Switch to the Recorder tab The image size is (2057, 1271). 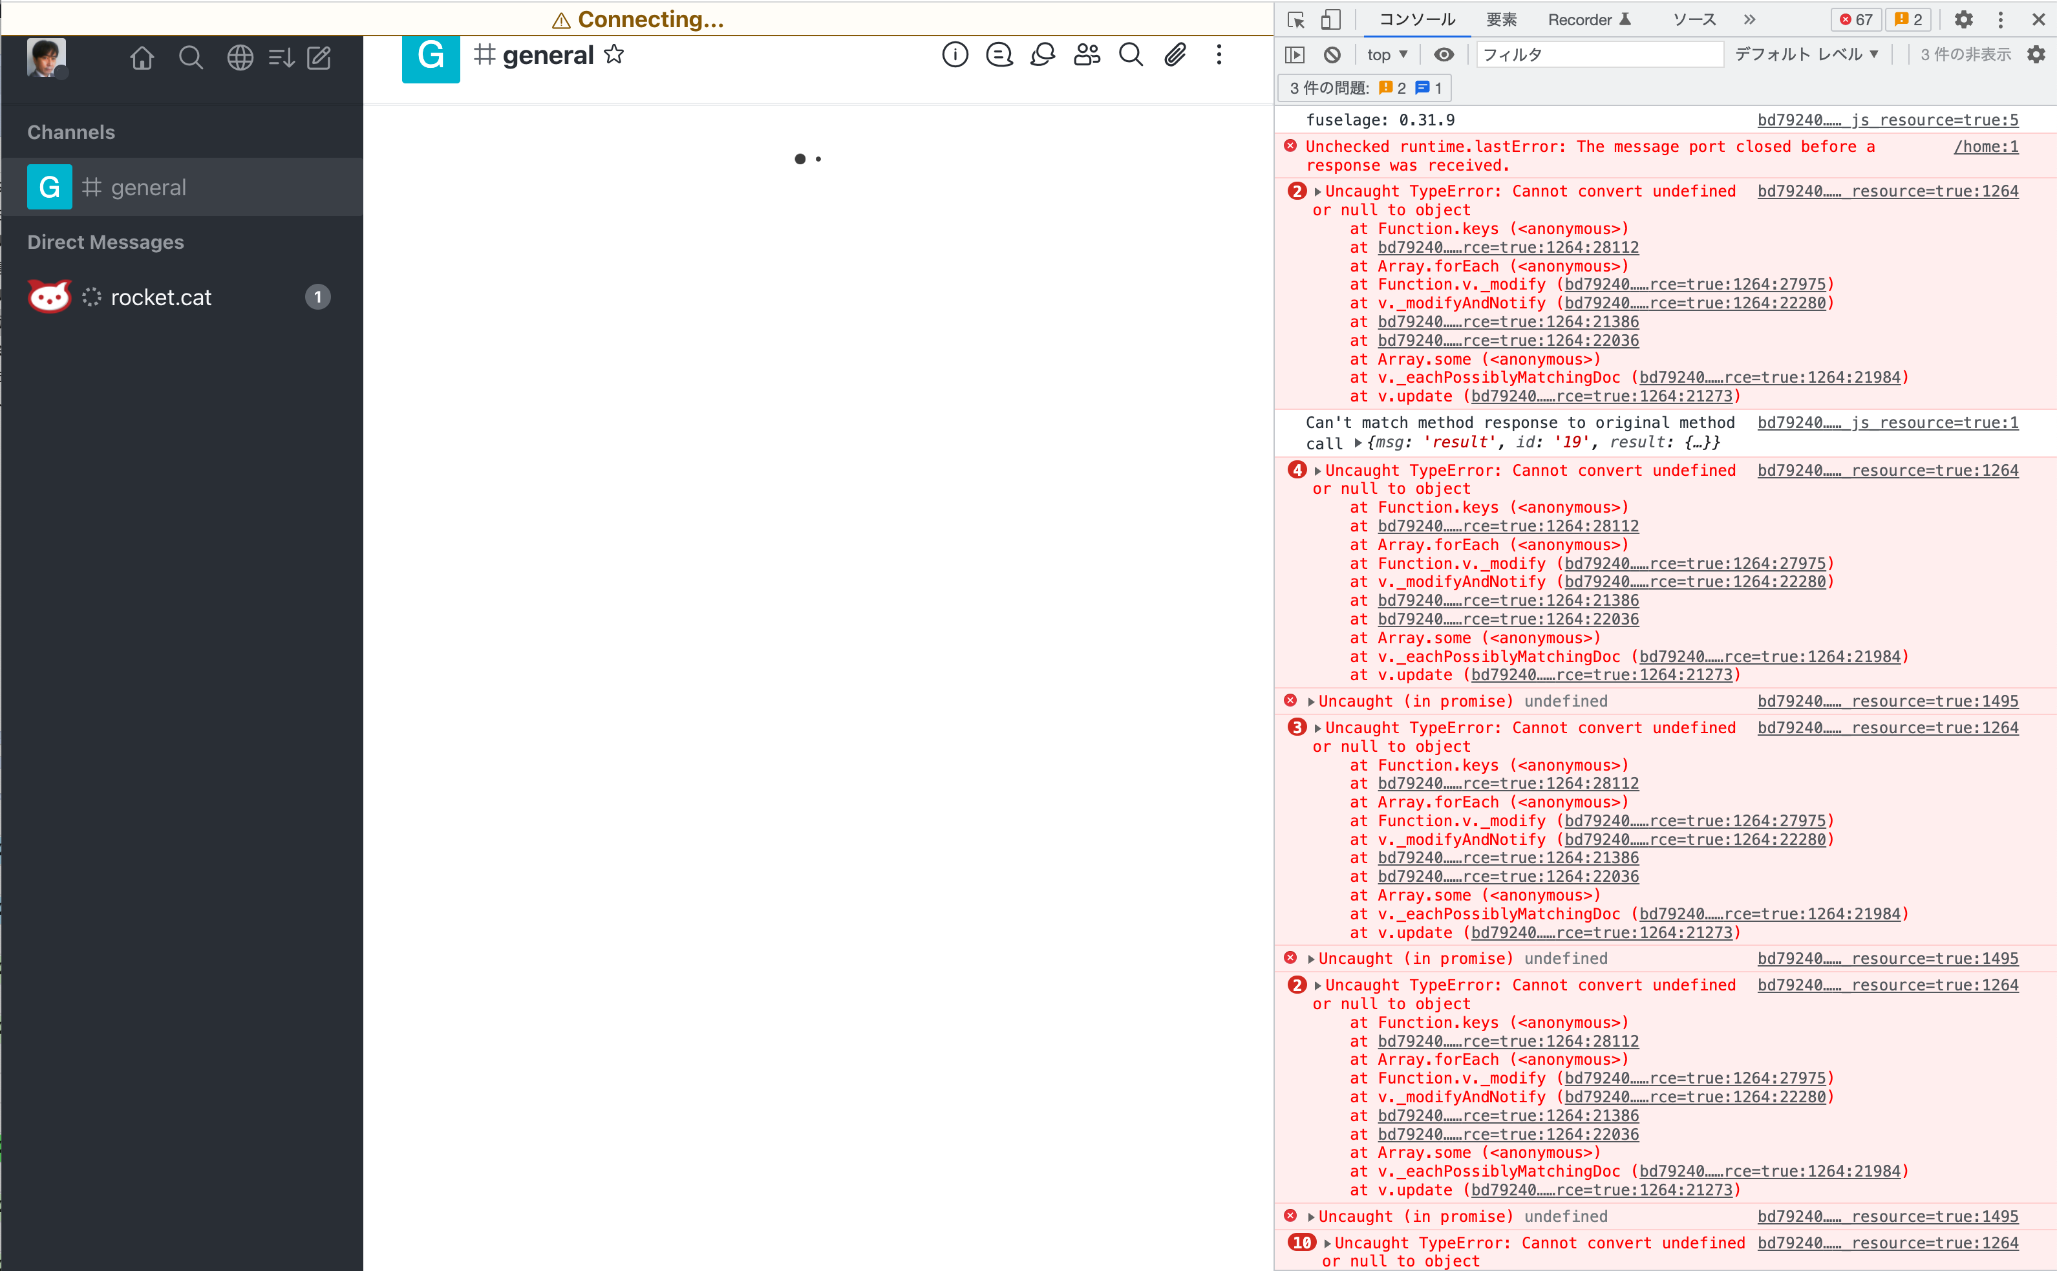tap(1589, 19)
